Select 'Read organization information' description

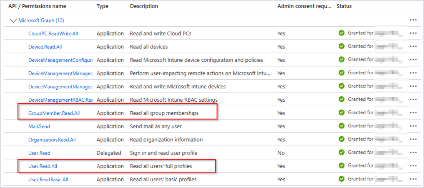click(166, 140)
